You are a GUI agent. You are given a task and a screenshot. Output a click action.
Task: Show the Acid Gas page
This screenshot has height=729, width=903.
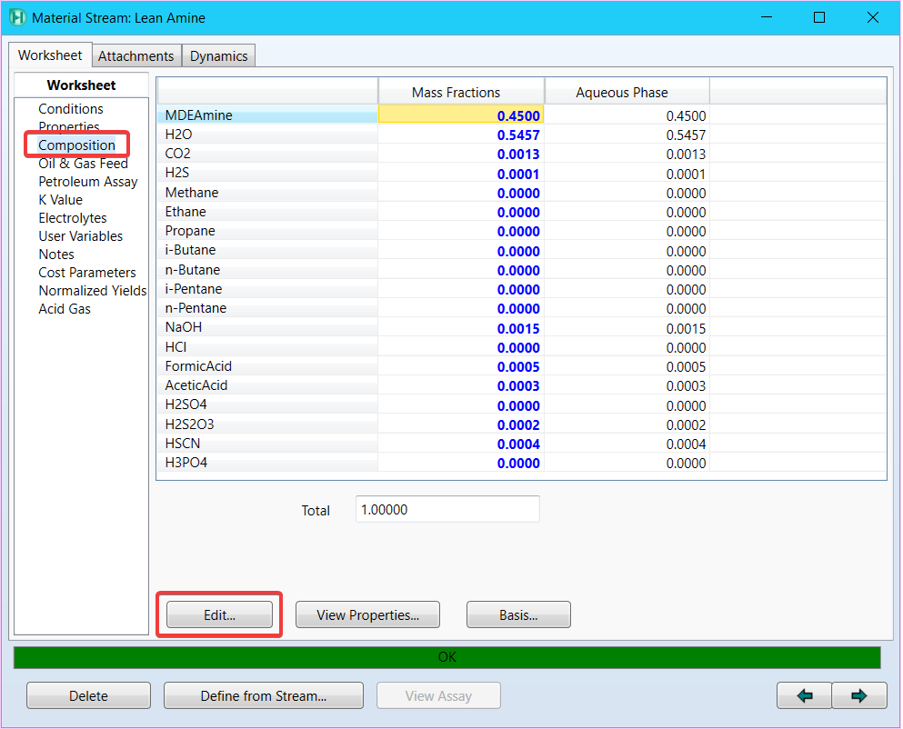tap(64, 309)
